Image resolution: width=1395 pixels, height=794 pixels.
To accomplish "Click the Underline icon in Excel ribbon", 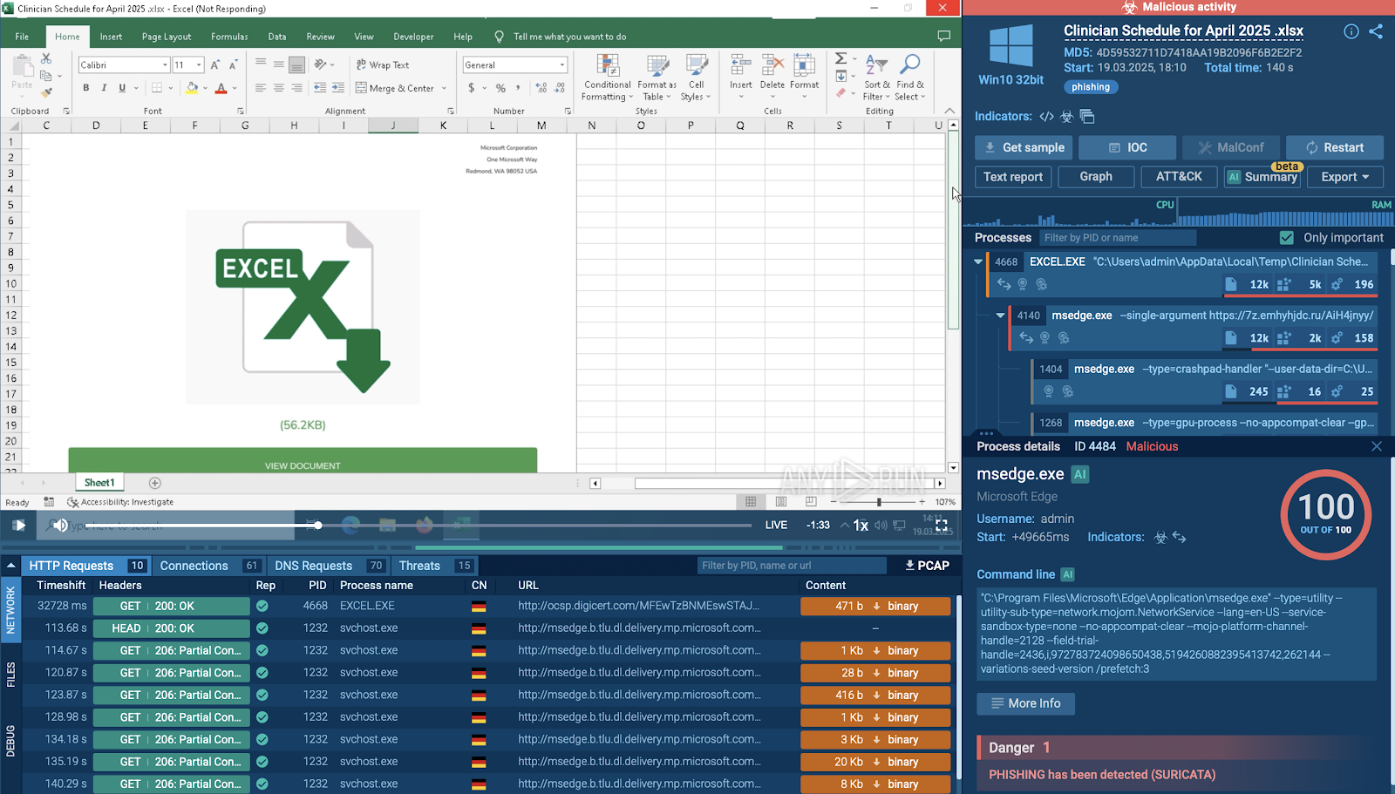I will (x=122, y=88).
